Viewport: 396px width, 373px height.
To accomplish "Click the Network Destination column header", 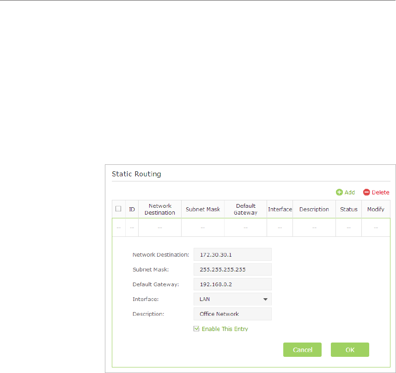I will click(160, 209).
